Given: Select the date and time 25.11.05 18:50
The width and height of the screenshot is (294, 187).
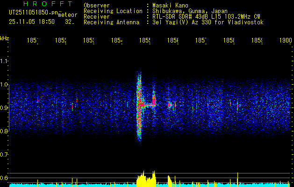Looking at the screenshot, I should [x=32, y=22].
